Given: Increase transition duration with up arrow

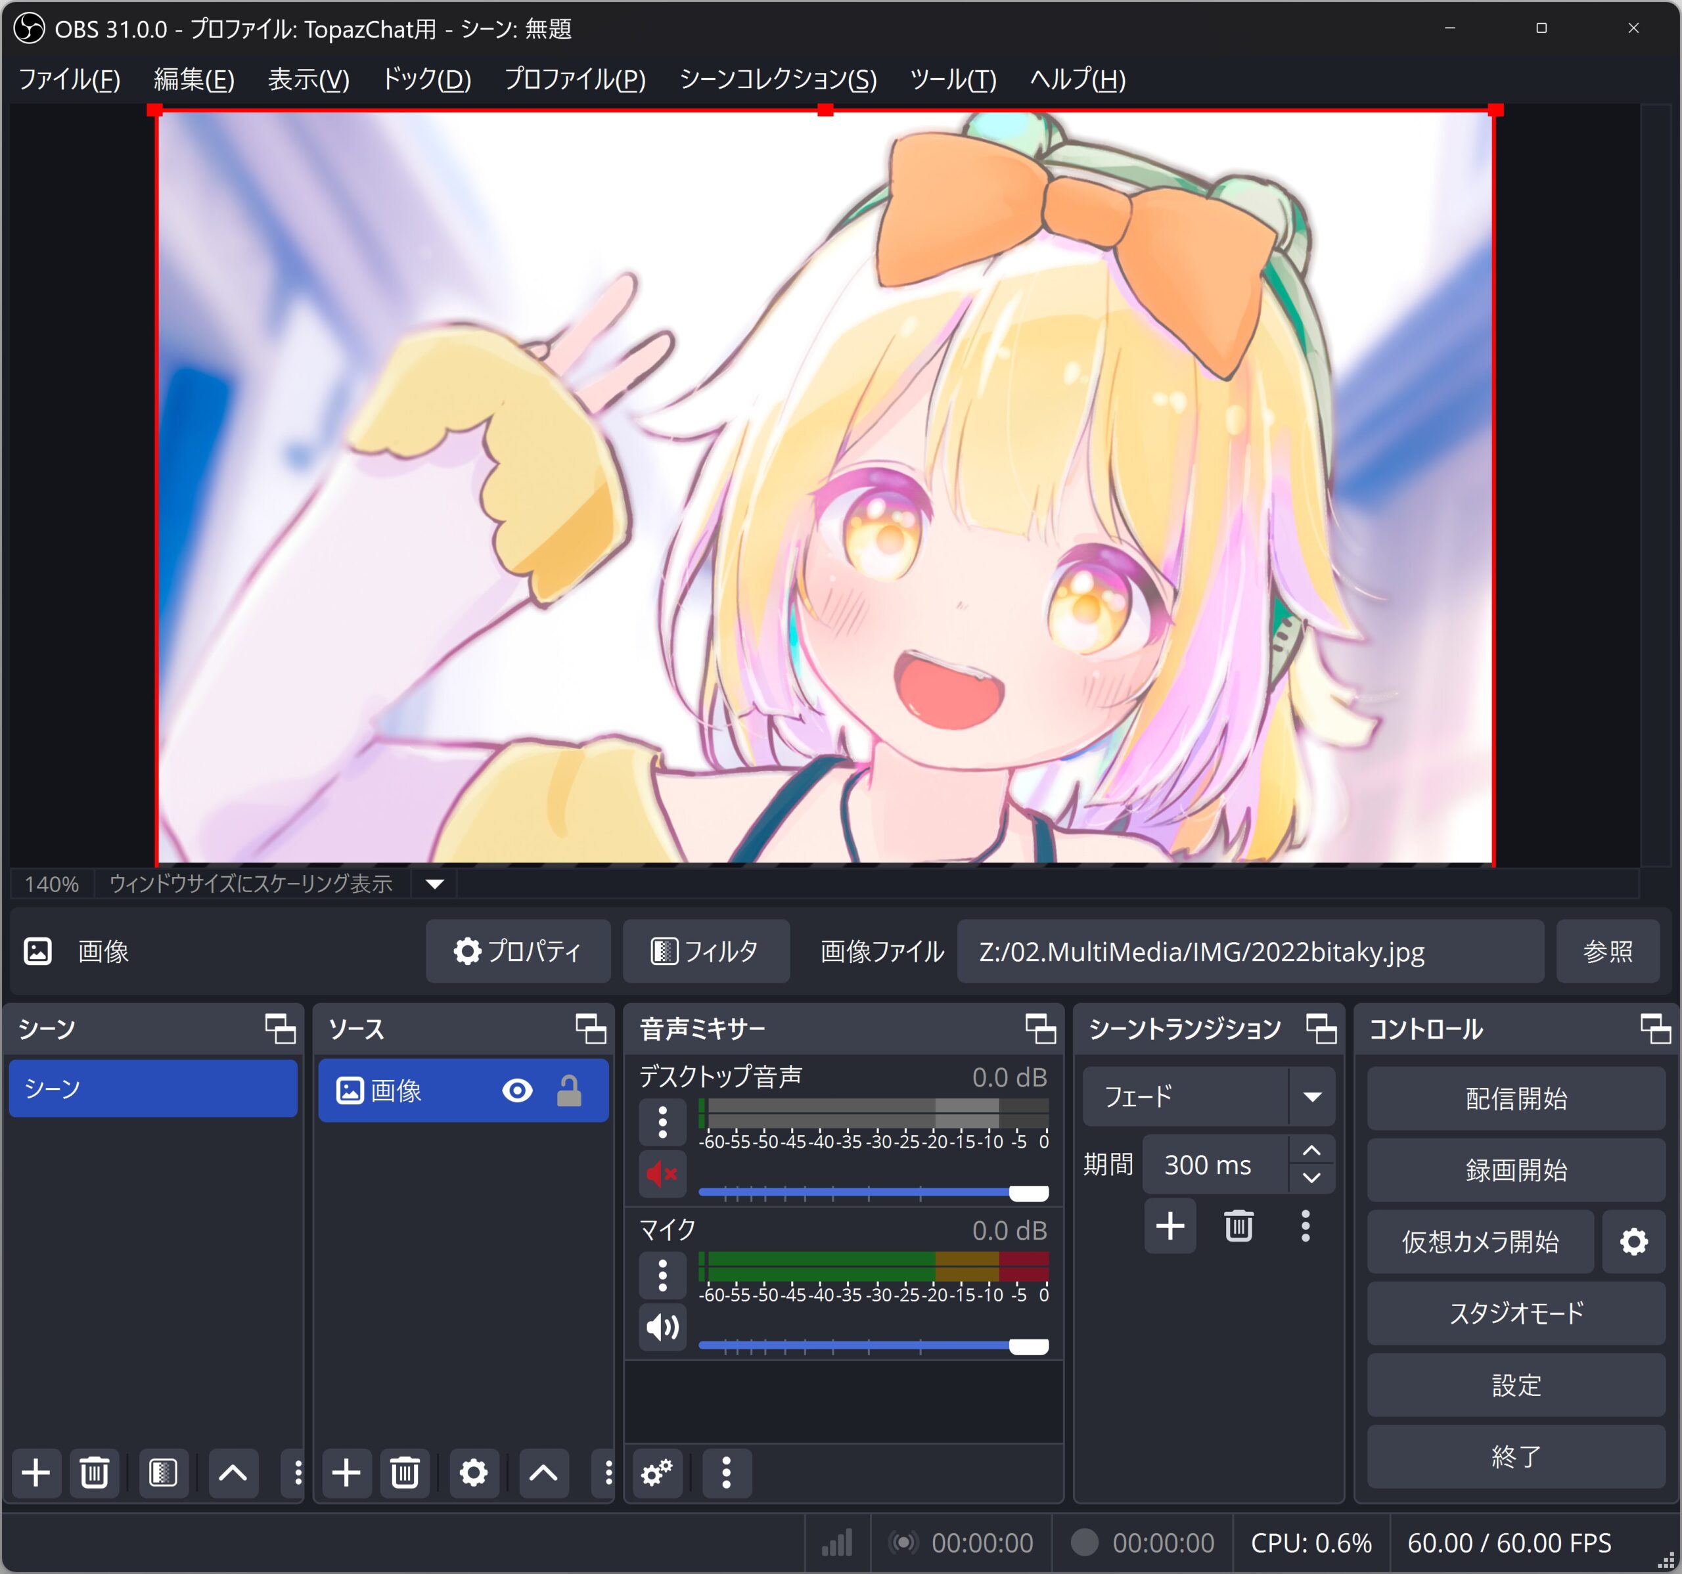Looking at the screenshot, I should pos(1311,1150).
